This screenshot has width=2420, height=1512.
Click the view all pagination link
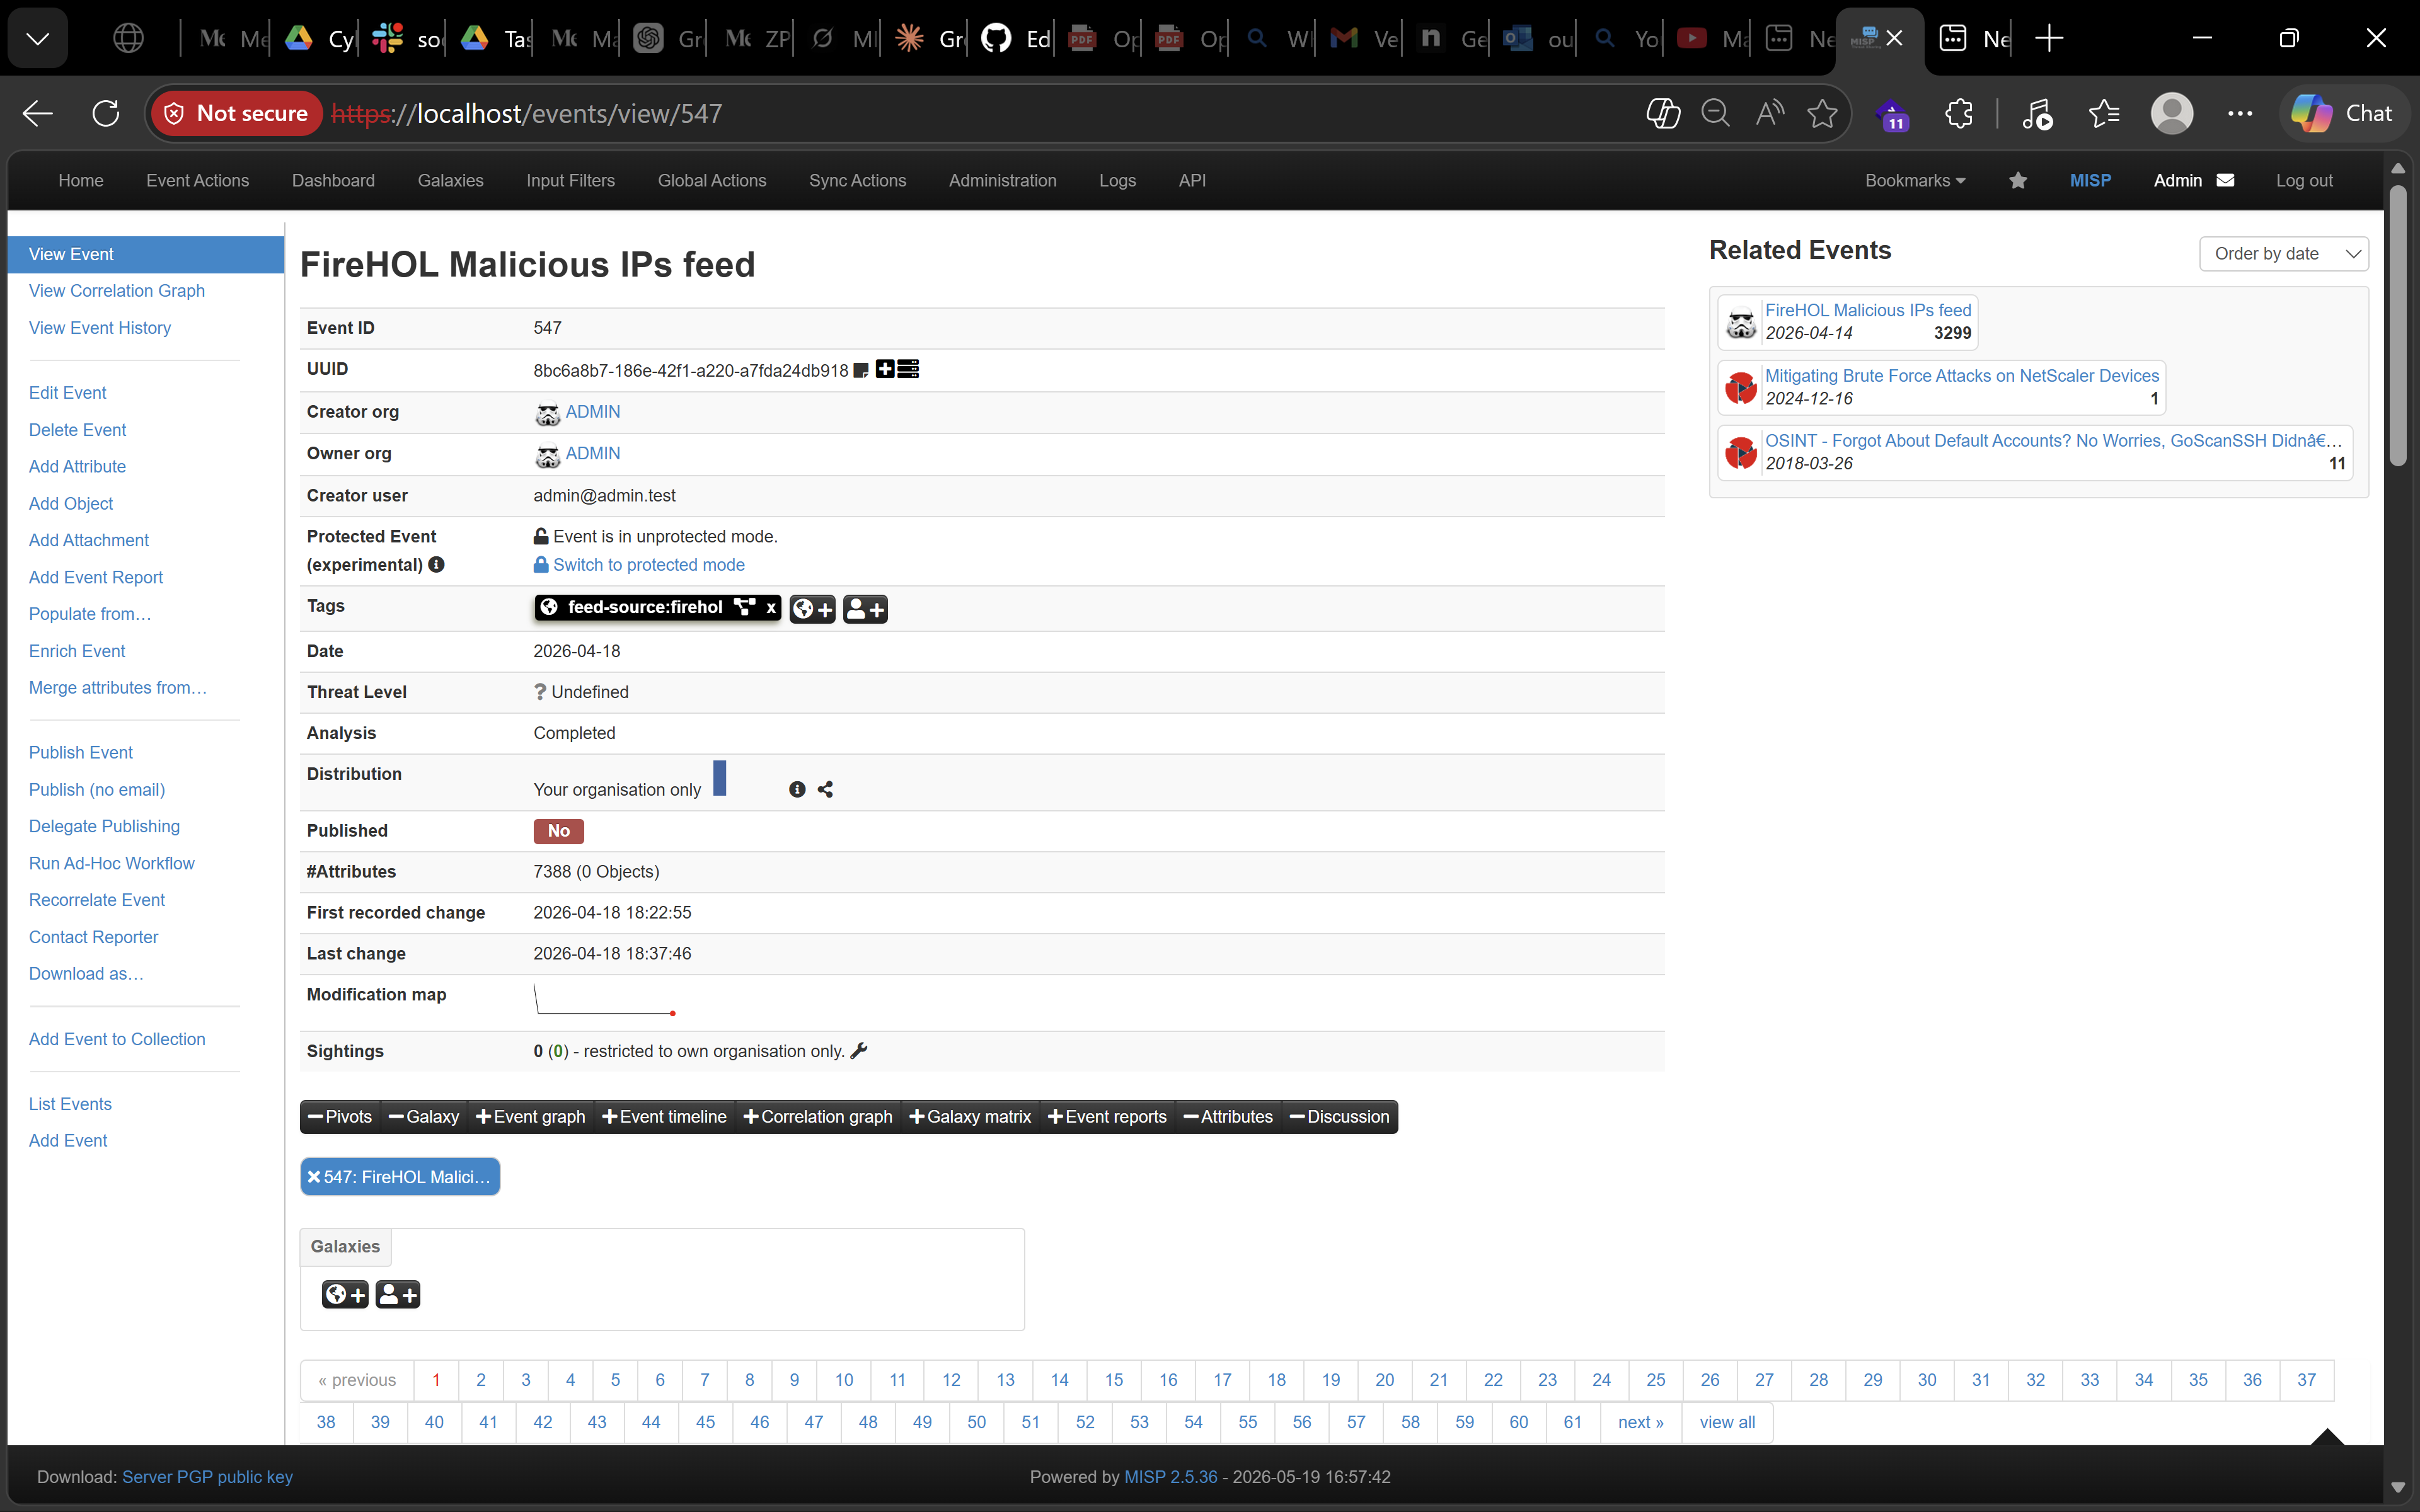1727,1423
